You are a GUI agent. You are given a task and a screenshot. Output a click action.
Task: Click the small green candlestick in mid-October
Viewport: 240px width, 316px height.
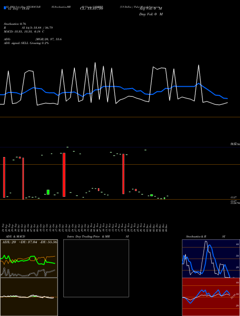pyautogui.click(x=48, y=192)
